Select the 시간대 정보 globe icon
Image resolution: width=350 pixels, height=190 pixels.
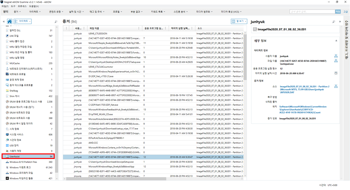click(7, 140)
